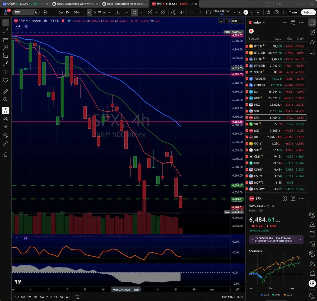Select the candlestick chart style

pyautogui.click(x=134, y=12)
